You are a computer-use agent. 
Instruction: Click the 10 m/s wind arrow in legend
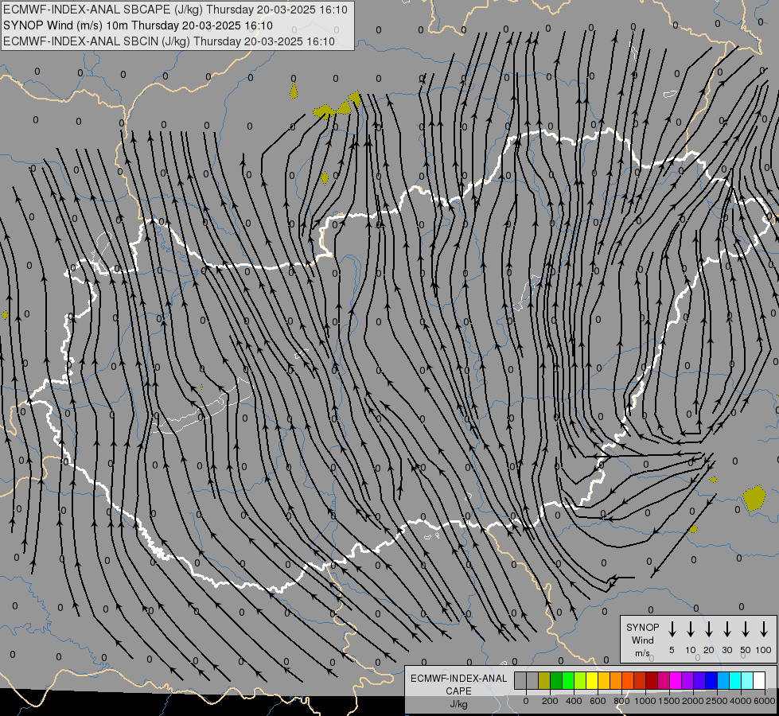(690, 629)
